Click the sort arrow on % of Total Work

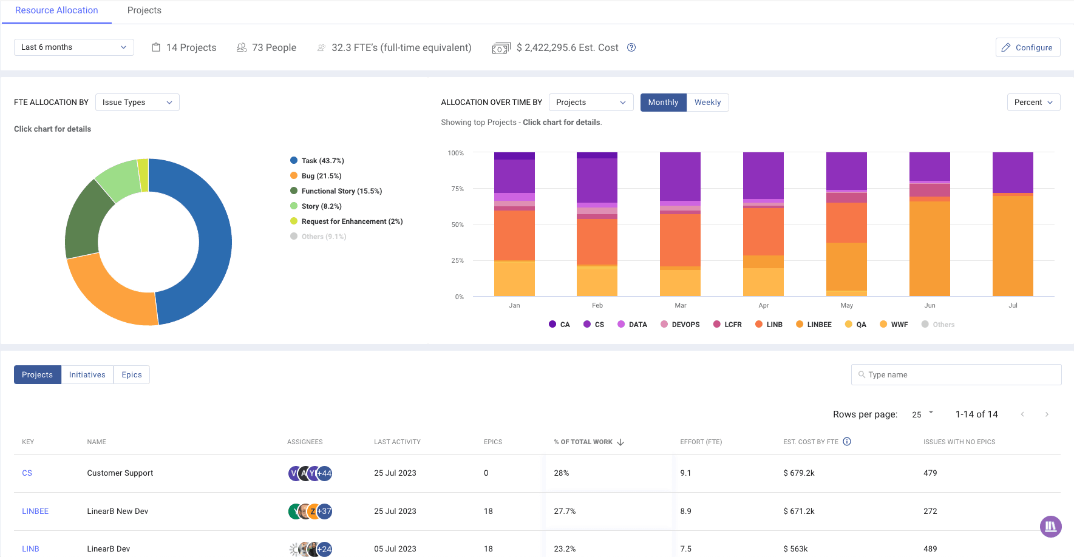coord(620,442)
